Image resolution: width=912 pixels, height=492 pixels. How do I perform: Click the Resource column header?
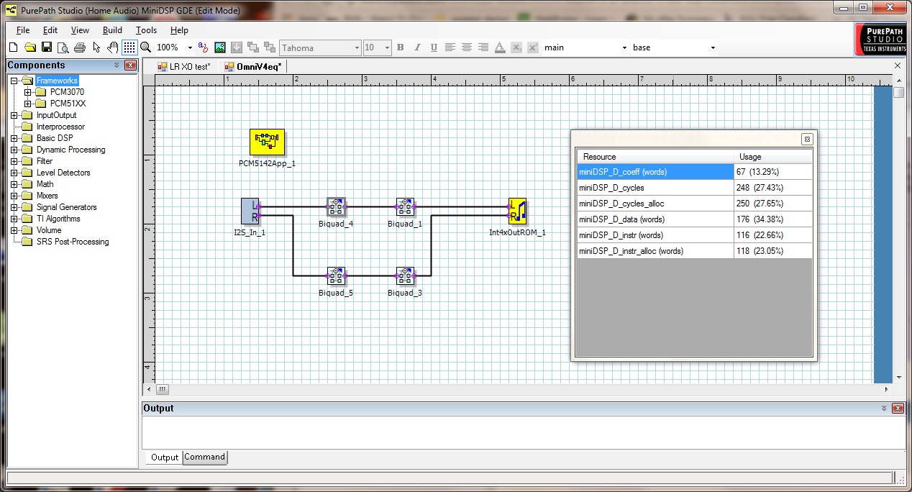tap(655, 156)
